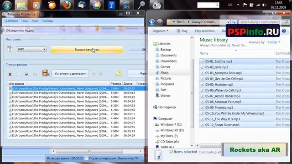Click the audio format icon beside WAV
This screenshot has height=164, width=292.
tap(10, 49)
